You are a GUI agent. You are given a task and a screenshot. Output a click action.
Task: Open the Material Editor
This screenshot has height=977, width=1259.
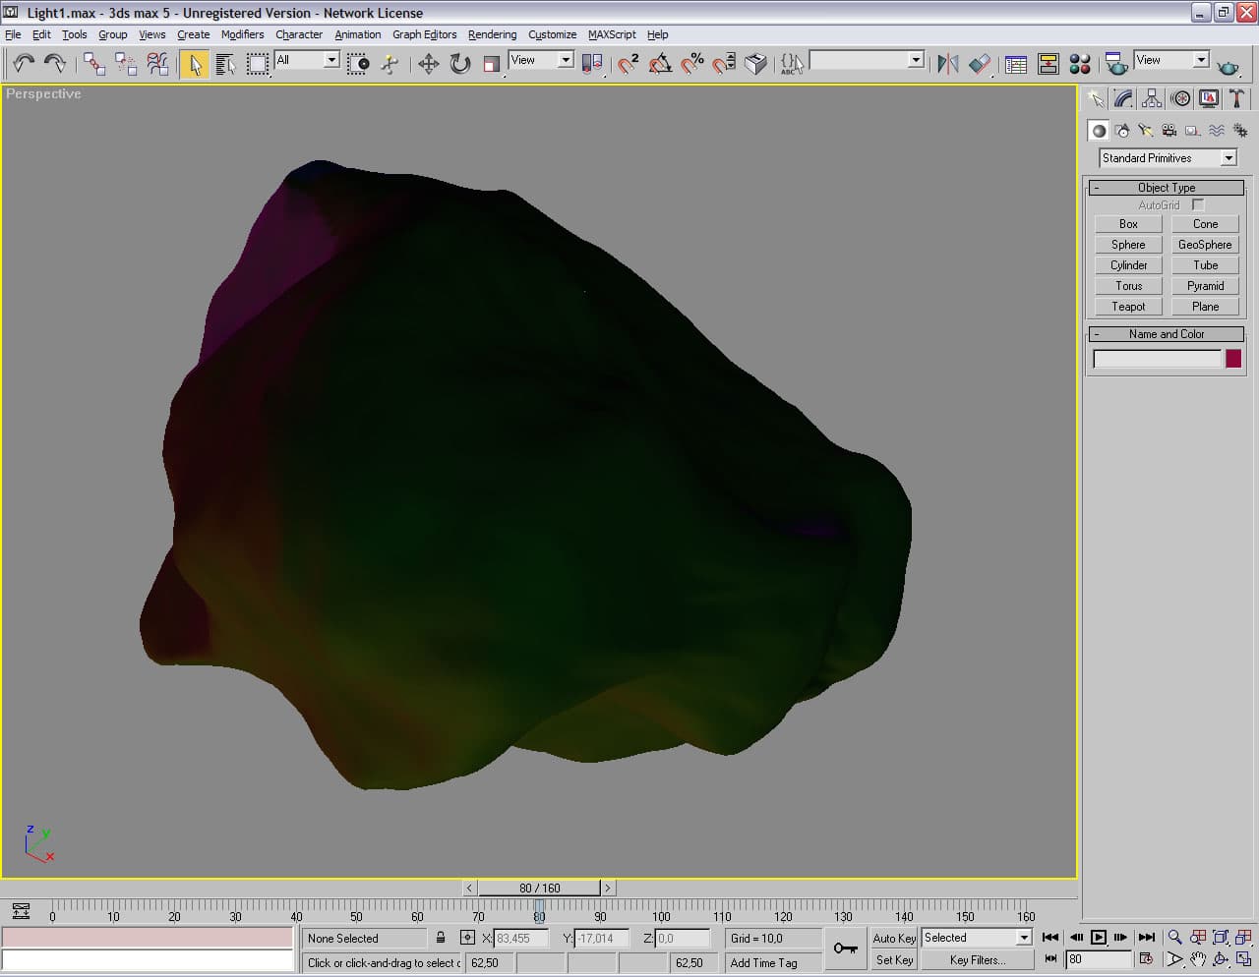click(1080, 64)
